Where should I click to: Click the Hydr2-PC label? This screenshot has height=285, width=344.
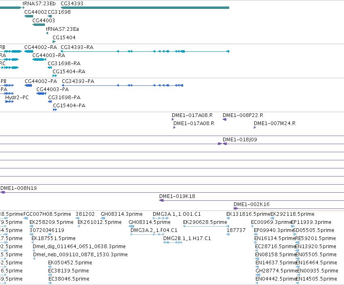17,98
